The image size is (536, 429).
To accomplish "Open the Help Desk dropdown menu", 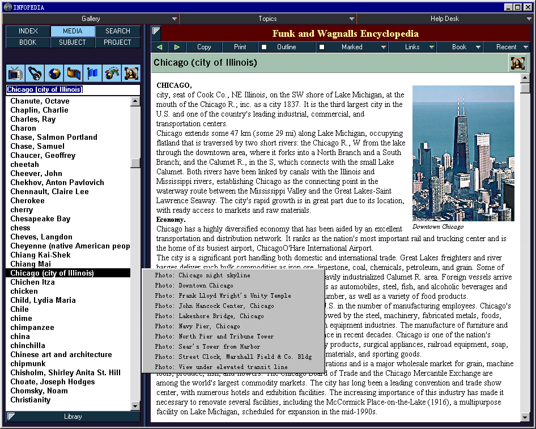I will pyautogui.click(x=445, y=19).
